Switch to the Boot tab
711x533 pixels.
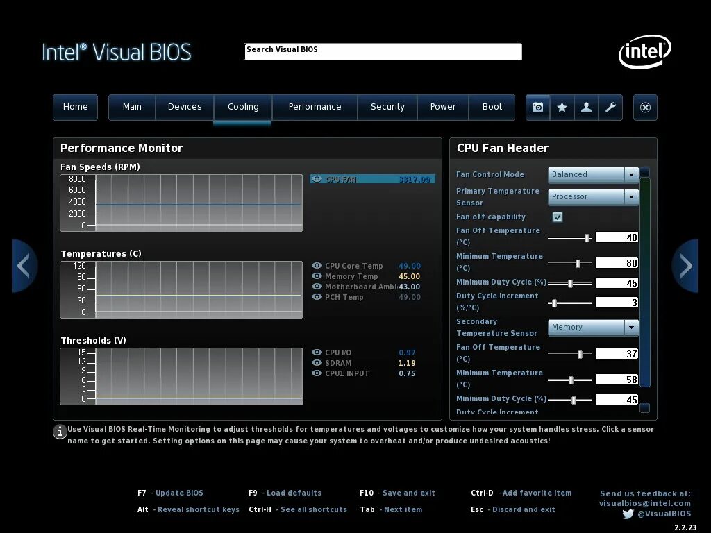(492, 108)
